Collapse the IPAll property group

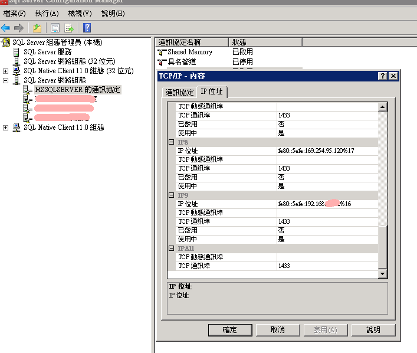172,248
